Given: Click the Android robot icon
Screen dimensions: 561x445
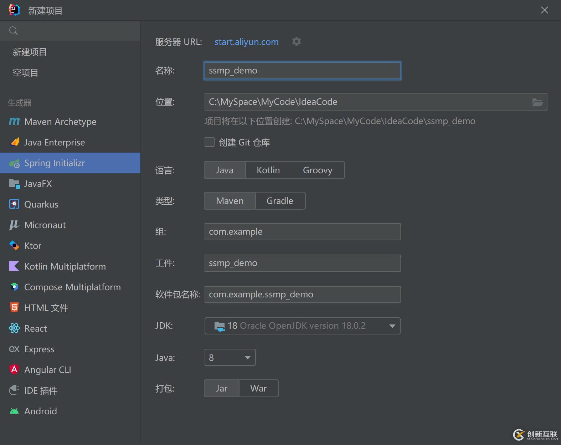Looking at the screenshot, I should (x=14, y=411).
